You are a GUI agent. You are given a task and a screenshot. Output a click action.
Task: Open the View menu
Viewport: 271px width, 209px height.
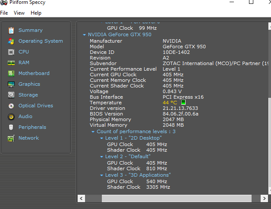point(19,13)
